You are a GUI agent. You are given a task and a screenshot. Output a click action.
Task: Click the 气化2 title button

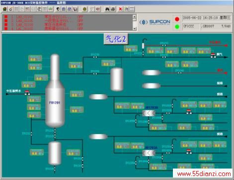pyautogui.click(x=116, y=39)
